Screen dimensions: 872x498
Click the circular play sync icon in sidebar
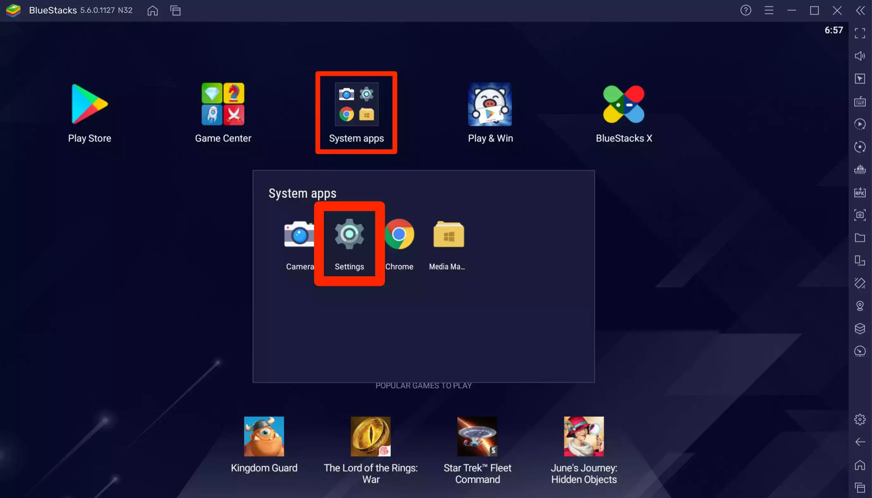[860, 124]
